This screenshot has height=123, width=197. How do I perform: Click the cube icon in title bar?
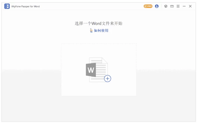coord(166,6)
